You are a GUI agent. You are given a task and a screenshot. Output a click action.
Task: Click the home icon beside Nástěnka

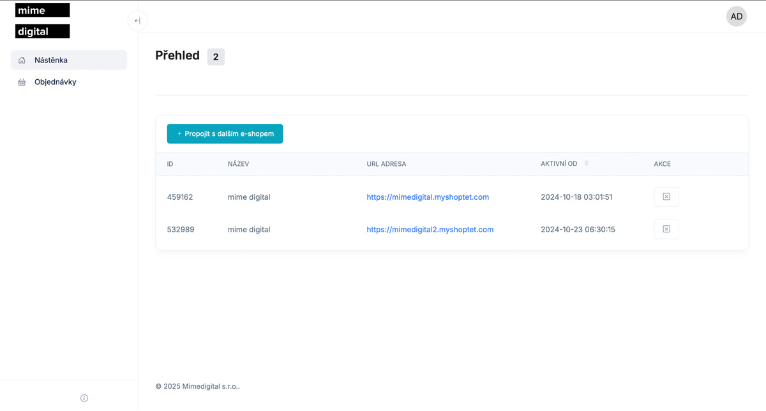click(x=22, y=60)
